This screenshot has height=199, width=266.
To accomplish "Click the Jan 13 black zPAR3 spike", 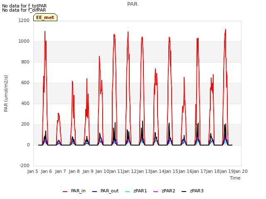I will click(x=143, y=121).
